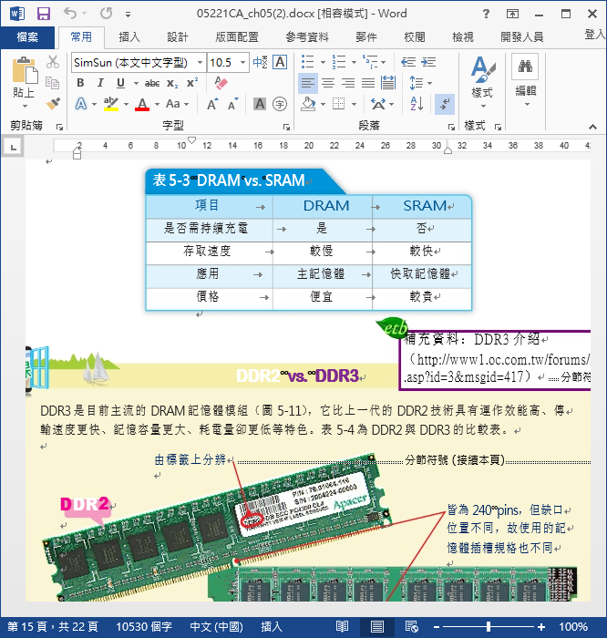This screenshot has height=638, width=607.
Task: Open the borders dropdown arrow
Action: (x=354, y=105)
